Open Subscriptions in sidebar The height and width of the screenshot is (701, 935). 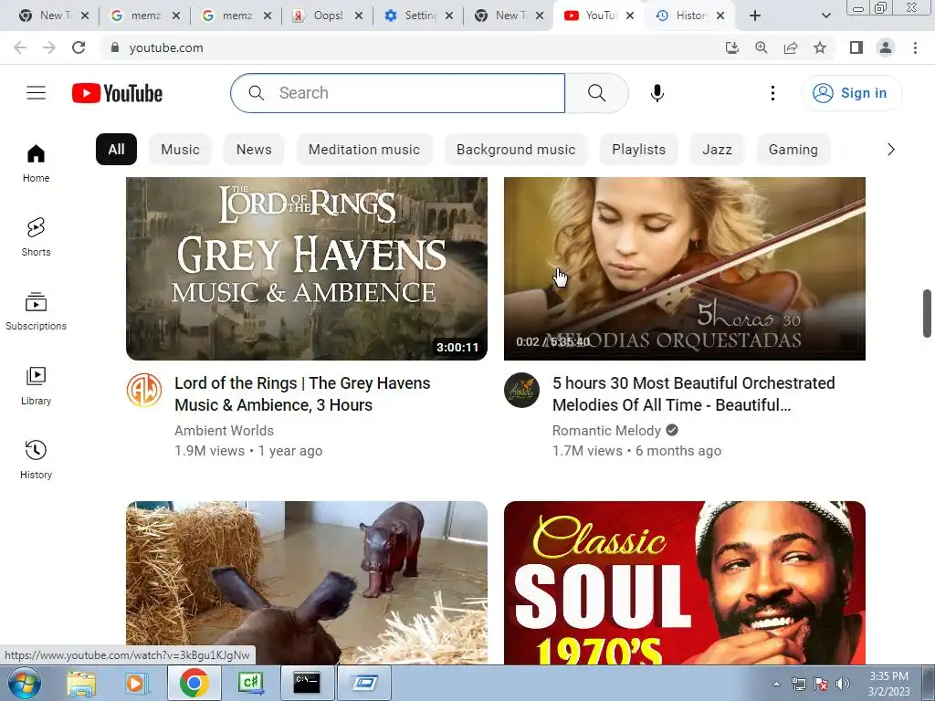click(x=36, y=311)
